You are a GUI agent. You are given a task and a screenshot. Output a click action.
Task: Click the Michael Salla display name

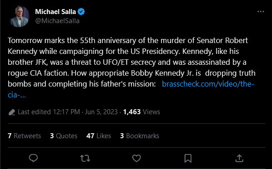click(55, 12)
